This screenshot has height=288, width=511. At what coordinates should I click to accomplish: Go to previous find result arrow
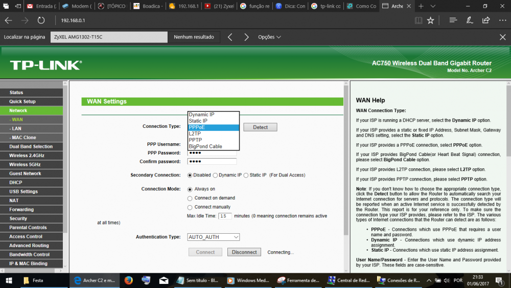click(x=230, y=37)
